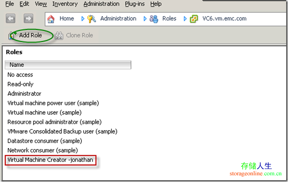
Task: Open the Plug-ins menu
Action: click(135, 4)
